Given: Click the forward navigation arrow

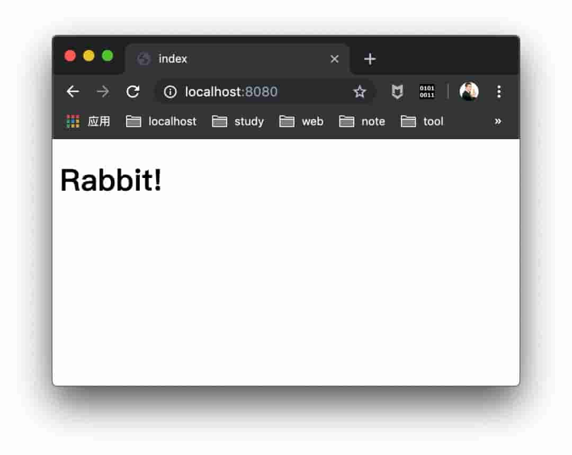Looking at the screenshot, I should tap(103, 91).
